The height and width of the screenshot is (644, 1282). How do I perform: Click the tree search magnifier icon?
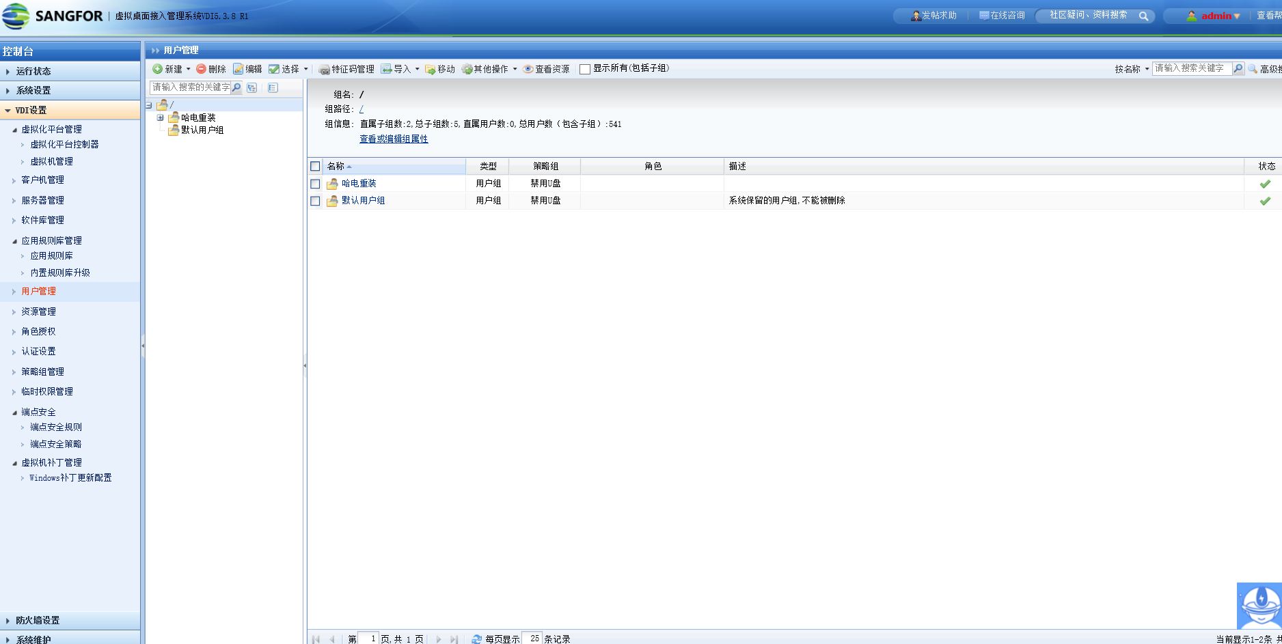[236, 87]
